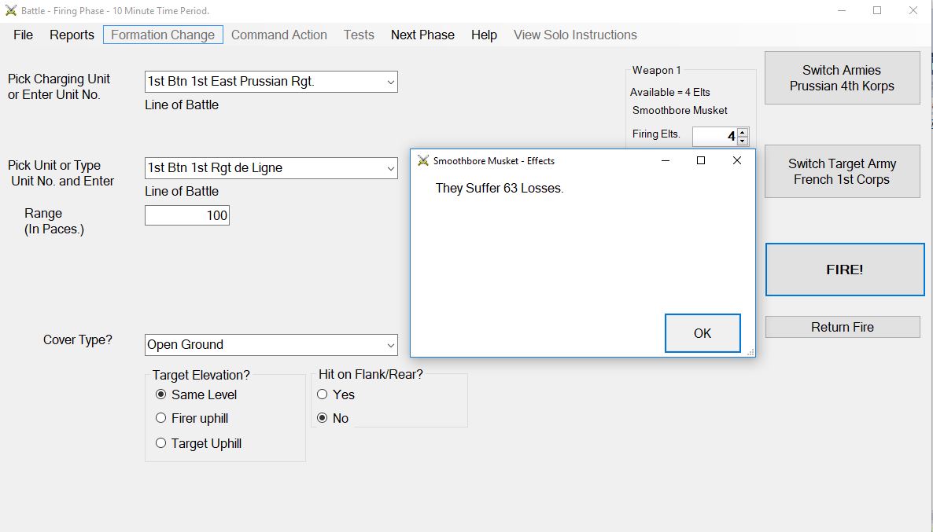This screenshot has height=532, width=933.
Task: Open the Reports menu
Action: pos(72,35)
